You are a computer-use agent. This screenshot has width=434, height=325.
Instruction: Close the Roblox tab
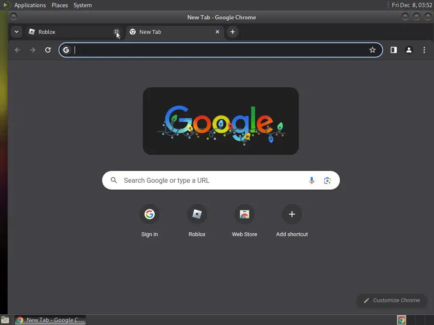tap(117, 31)
